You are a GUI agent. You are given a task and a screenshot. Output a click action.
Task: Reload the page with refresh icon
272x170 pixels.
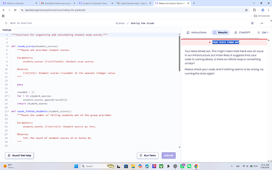point(15,10)
